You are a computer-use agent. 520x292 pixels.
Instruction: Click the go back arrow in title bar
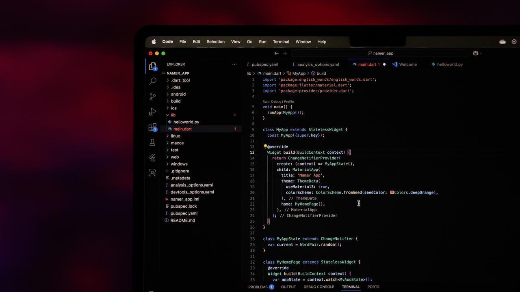[x=276, y=53]
